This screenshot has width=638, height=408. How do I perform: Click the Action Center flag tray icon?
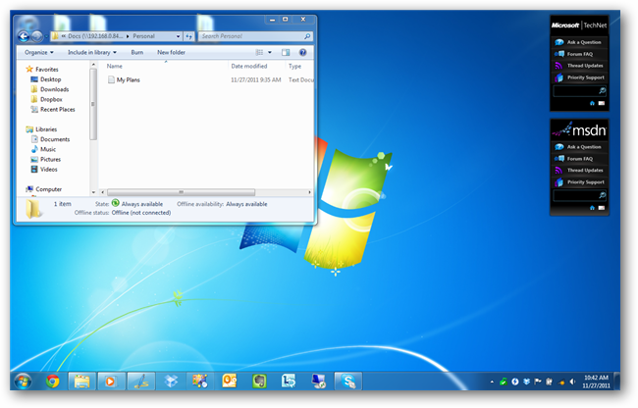[x=538, y=382]
